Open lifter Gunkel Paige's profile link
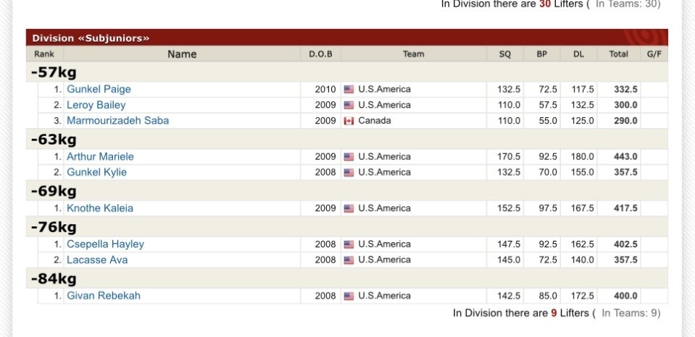This screenshot has height=337, width=695. [x=99, y=90]
